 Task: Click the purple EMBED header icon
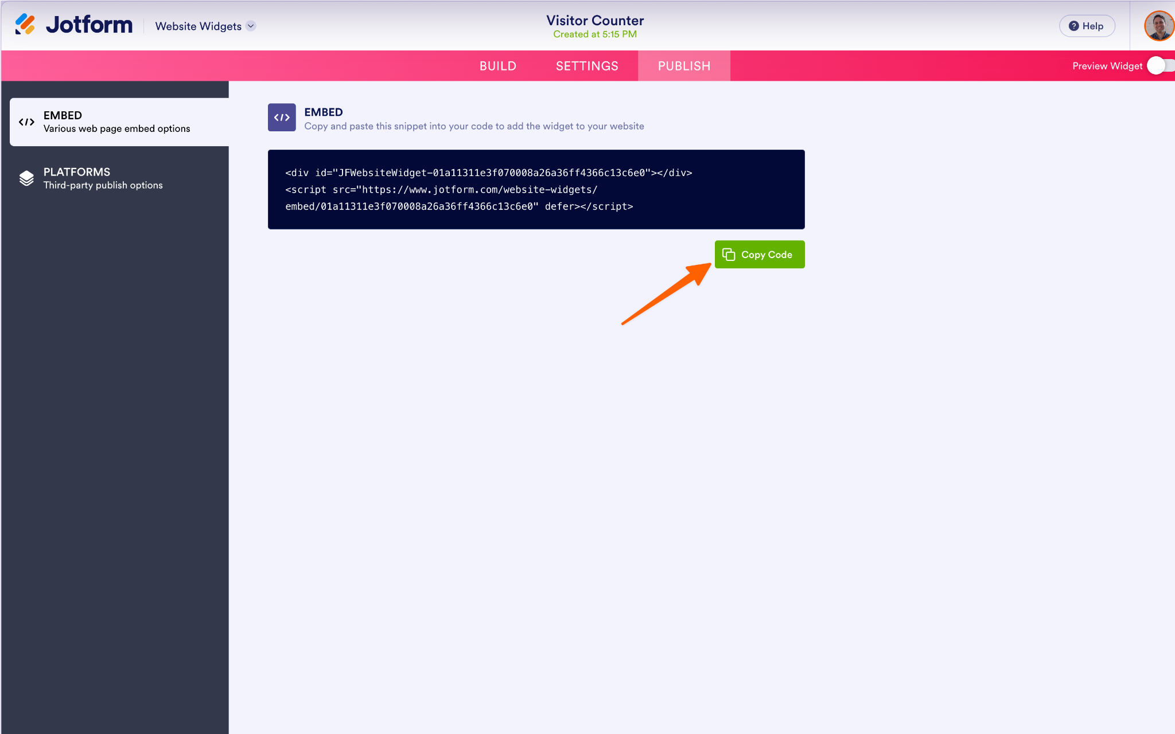click(x=282, y=118)
